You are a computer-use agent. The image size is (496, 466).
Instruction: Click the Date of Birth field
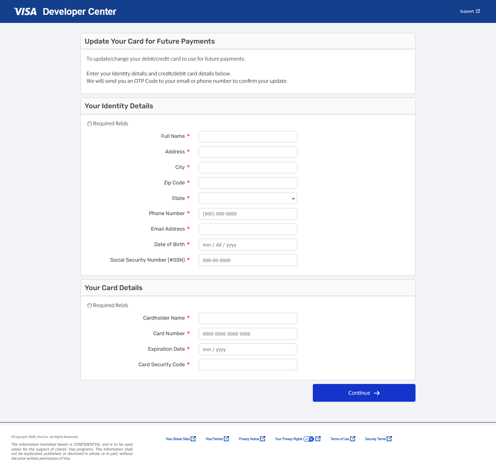248,245
